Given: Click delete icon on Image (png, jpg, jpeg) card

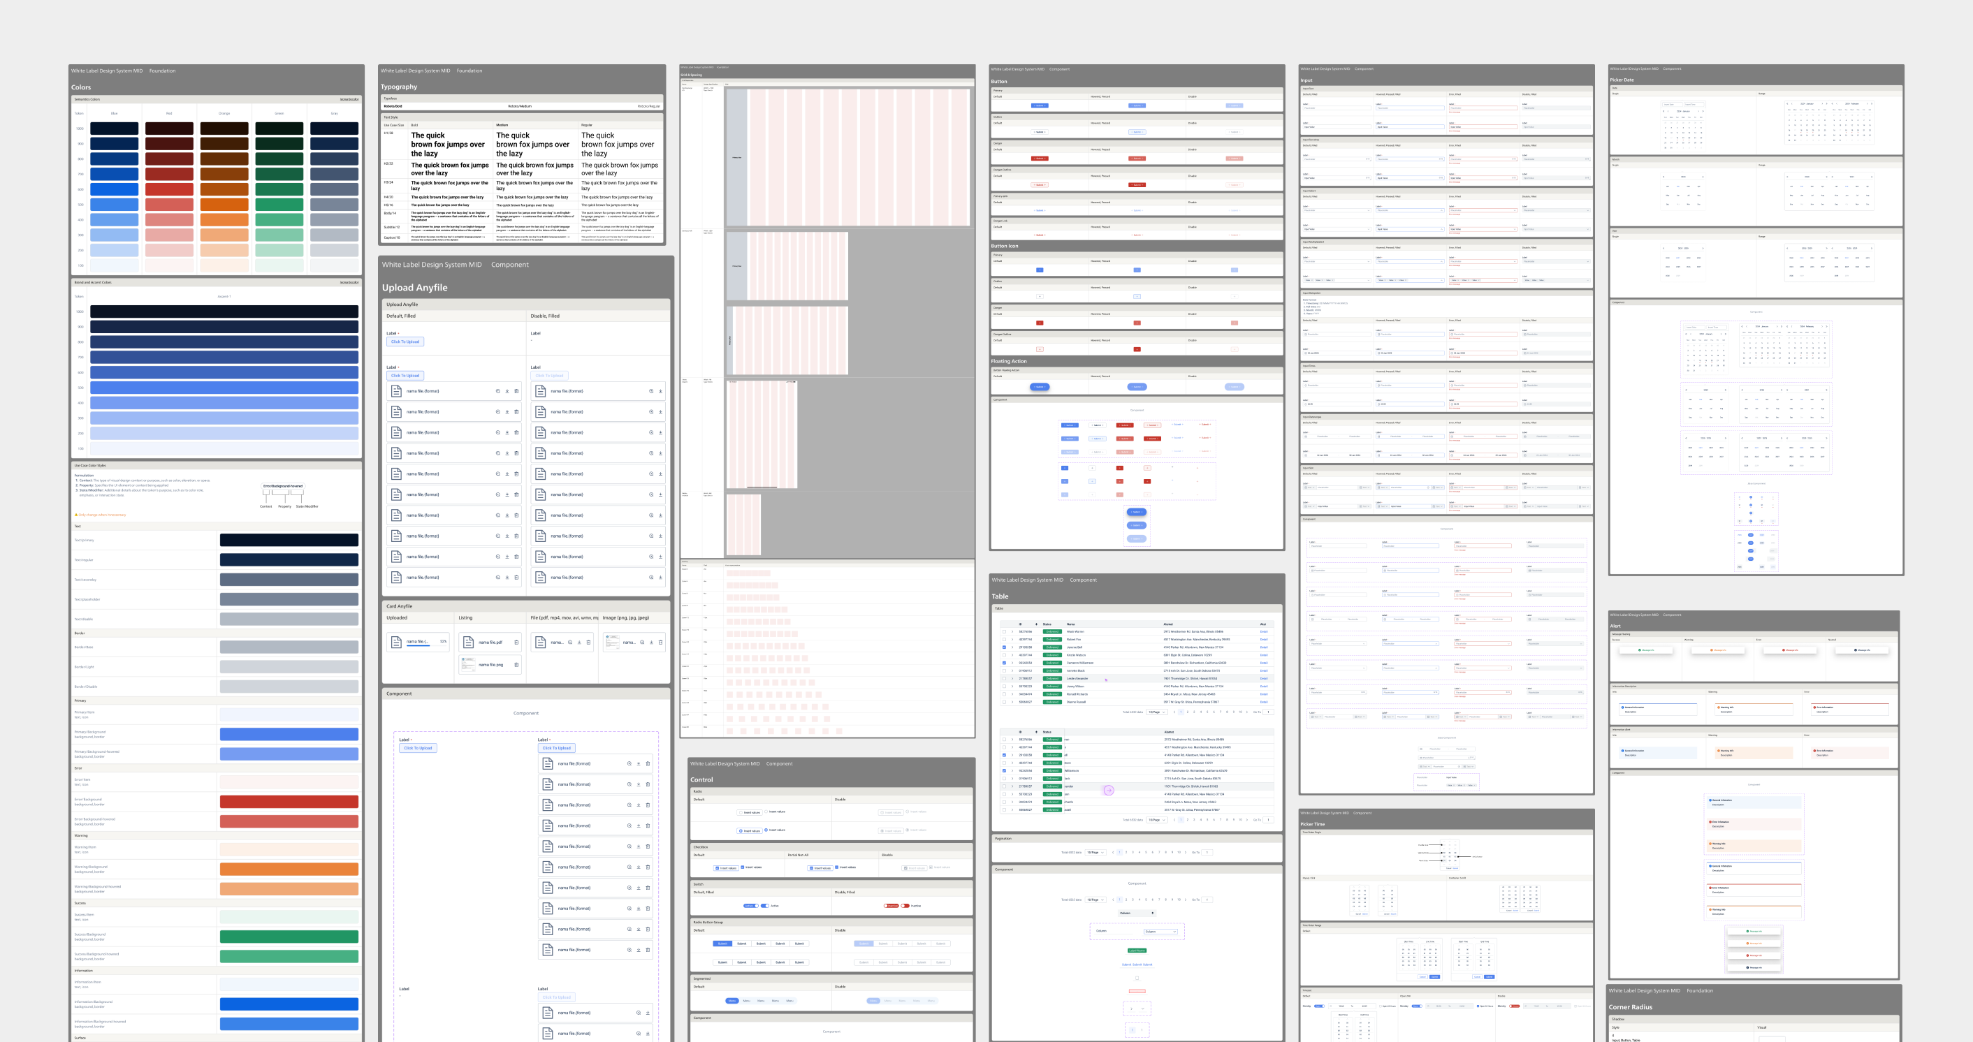Looking at the screenshot, I should (x=660, y=643).
